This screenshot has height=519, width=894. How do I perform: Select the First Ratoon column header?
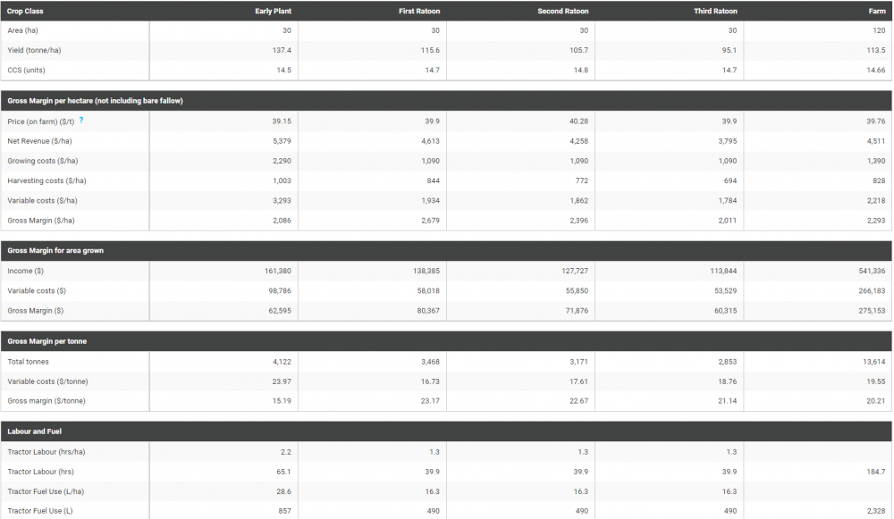(419, 11)
